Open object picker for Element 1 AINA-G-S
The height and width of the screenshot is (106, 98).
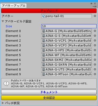(95, 36)
